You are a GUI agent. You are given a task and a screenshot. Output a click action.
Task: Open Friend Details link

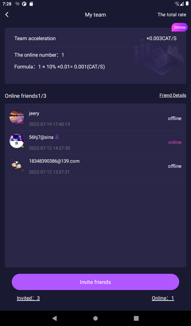click(x=173, y=95)
